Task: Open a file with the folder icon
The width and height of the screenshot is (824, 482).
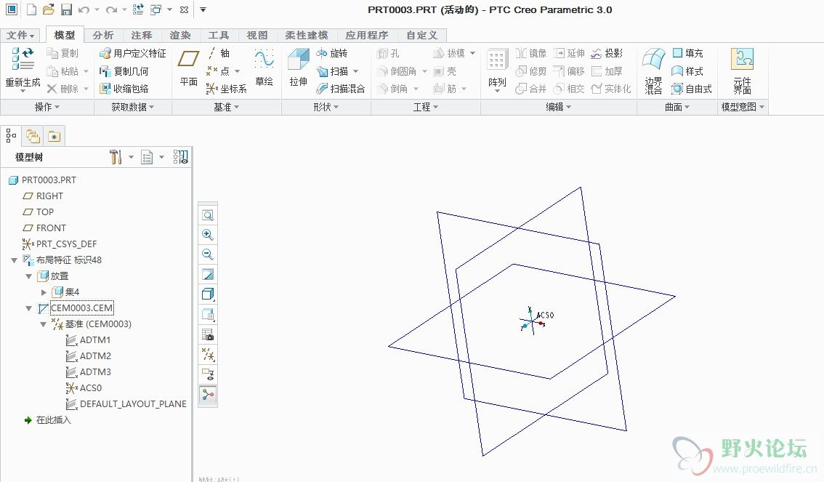Action: [x=49, y=9]
